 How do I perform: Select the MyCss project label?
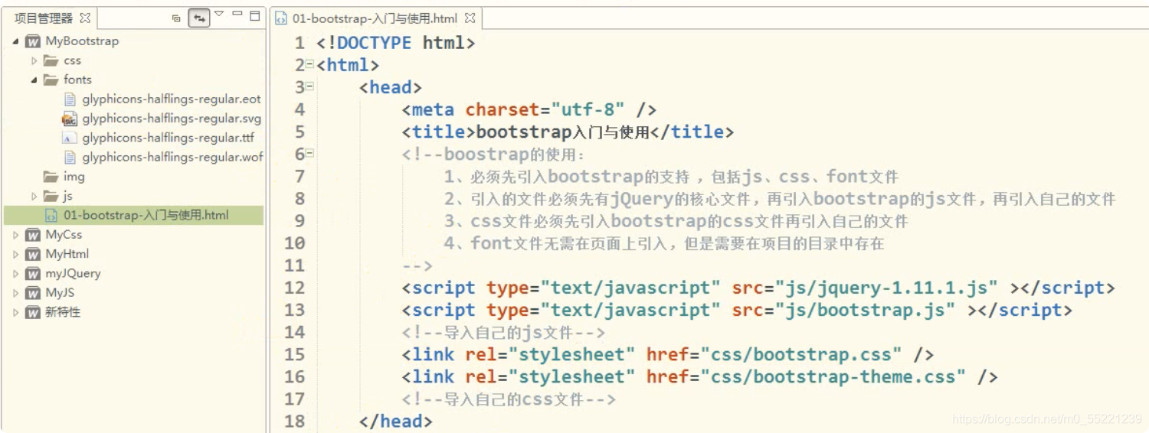[x=64, y=235]
